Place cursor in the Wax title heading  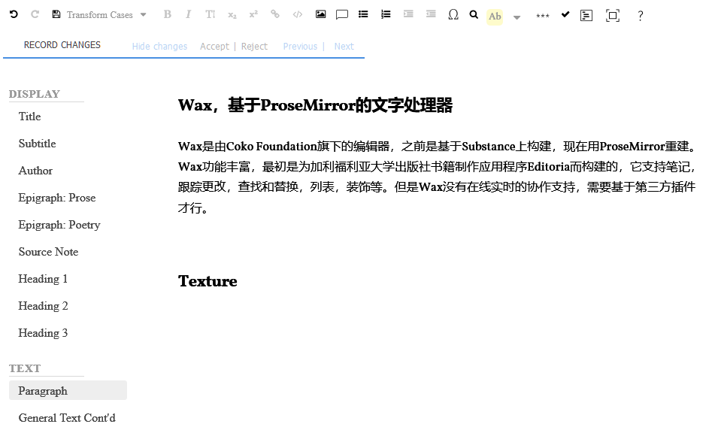315,104
